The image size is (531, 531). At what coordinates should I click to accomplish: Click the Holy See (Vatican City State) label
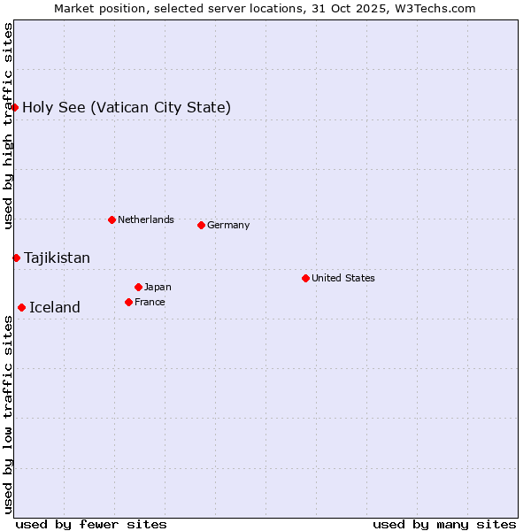(x=127, y=108)
